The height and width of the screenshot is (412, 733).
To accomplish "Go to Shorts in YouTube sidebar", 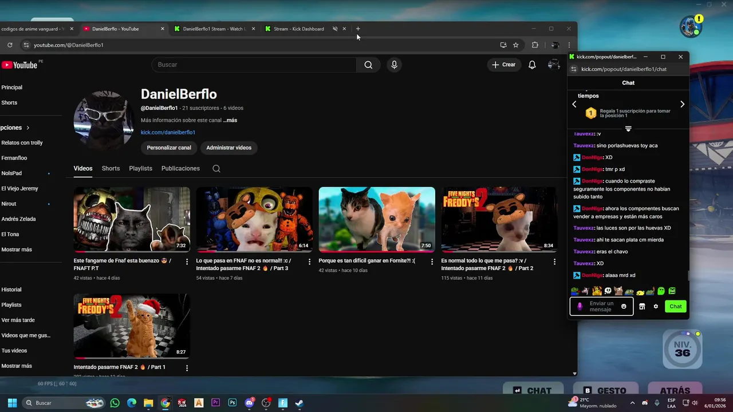I will [x=9, y=103].
